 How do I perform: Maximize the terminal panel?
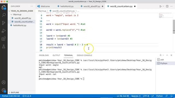(167, 55)
